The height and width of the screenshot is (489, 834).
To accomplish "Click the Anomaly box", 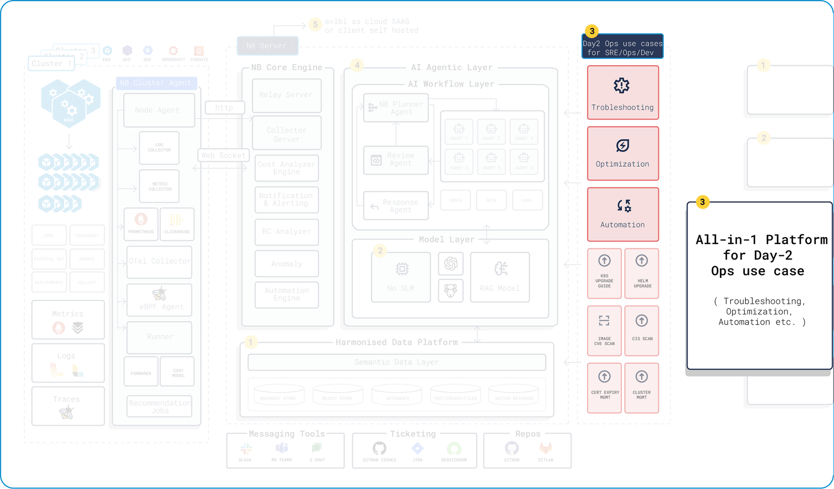I will [x=287, y=264].
